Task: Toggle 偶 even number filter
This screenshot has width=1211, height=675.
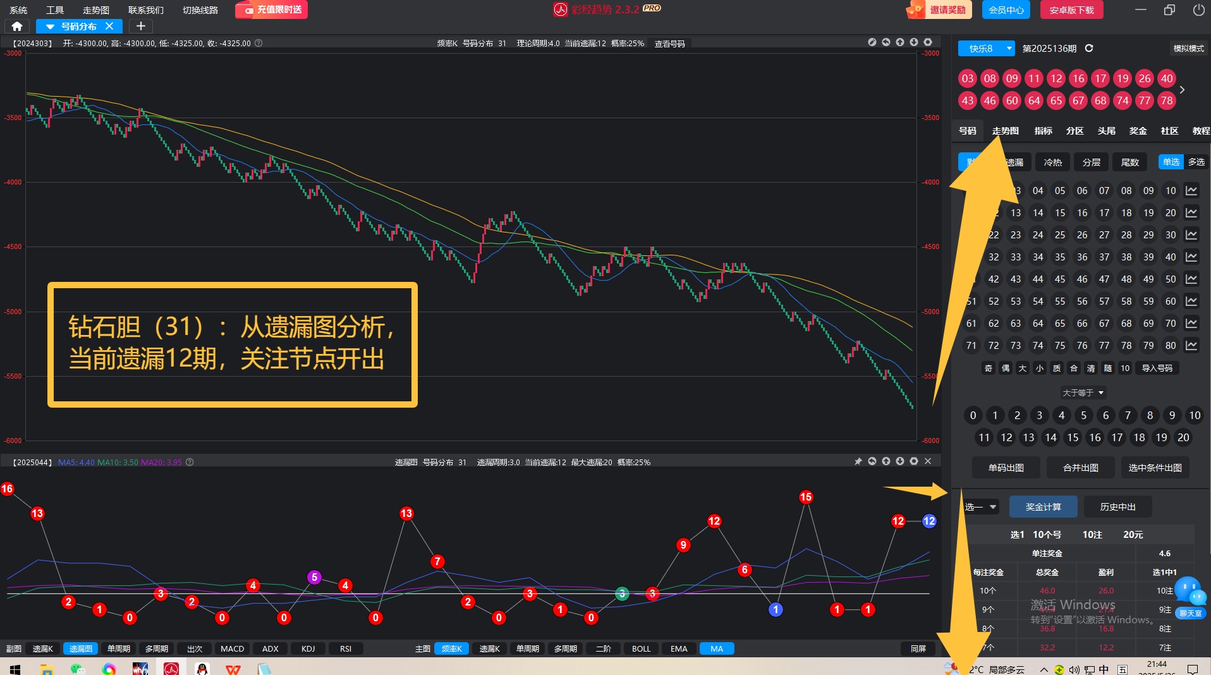Action: click(x=1006, y=368)
